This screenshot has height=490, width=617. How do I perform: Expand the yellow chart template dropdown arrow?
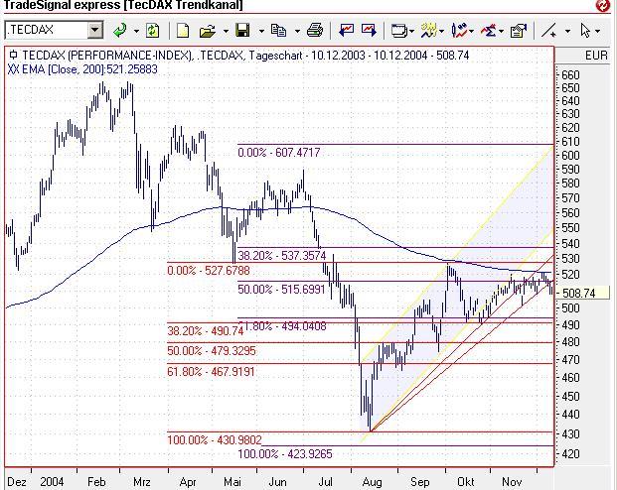pos(442,31)
